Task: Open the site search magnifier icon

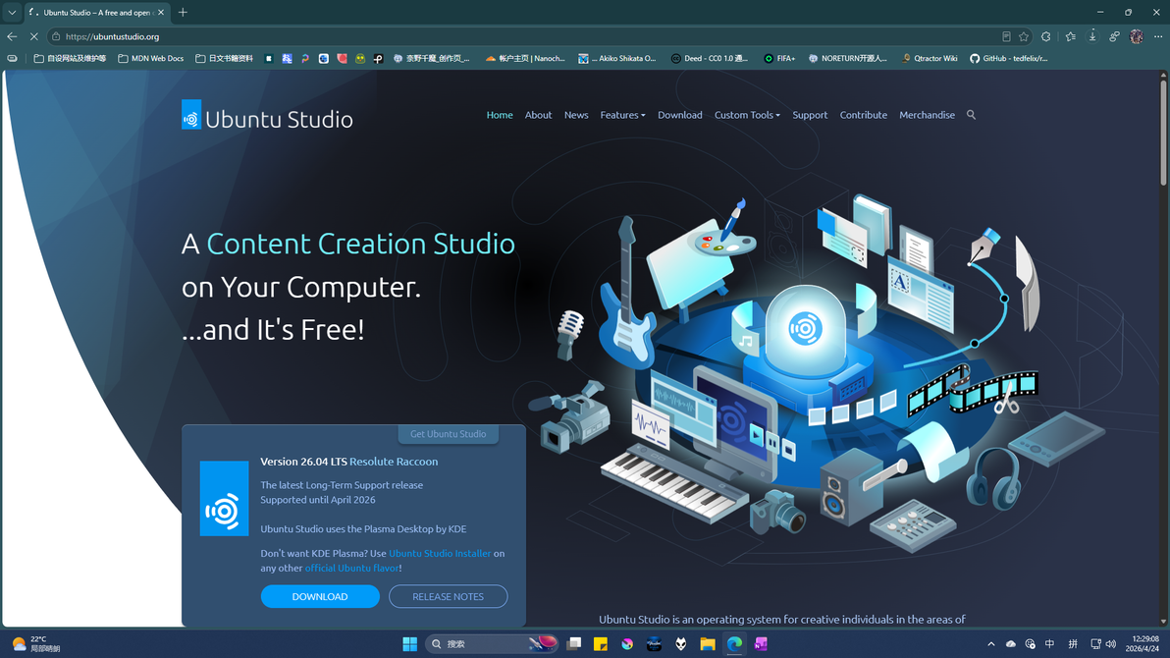Action: pyautogui.click(x=971, y=115)
